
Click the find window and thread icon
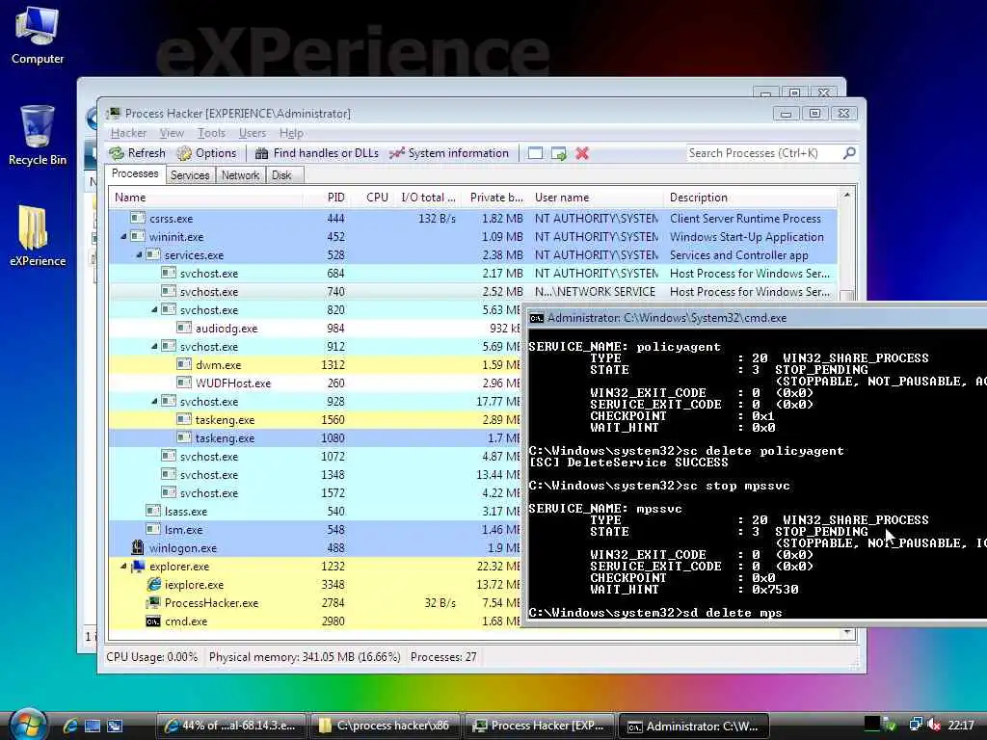[558, 153]
